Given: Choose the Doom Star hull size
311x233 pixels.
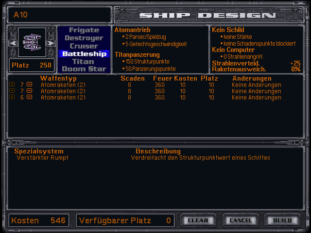Looking at the screenshot, I should [x=84, y=69].
